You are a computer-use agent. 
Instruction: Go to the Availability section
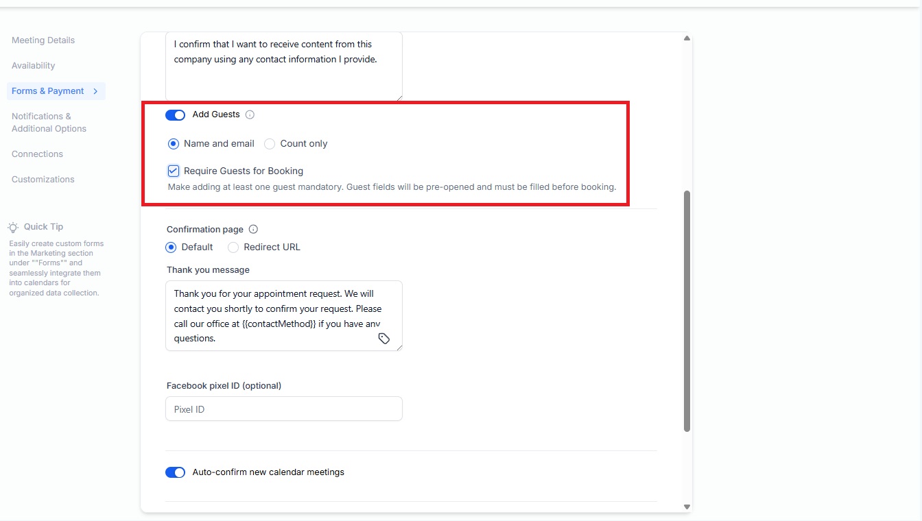33,66
